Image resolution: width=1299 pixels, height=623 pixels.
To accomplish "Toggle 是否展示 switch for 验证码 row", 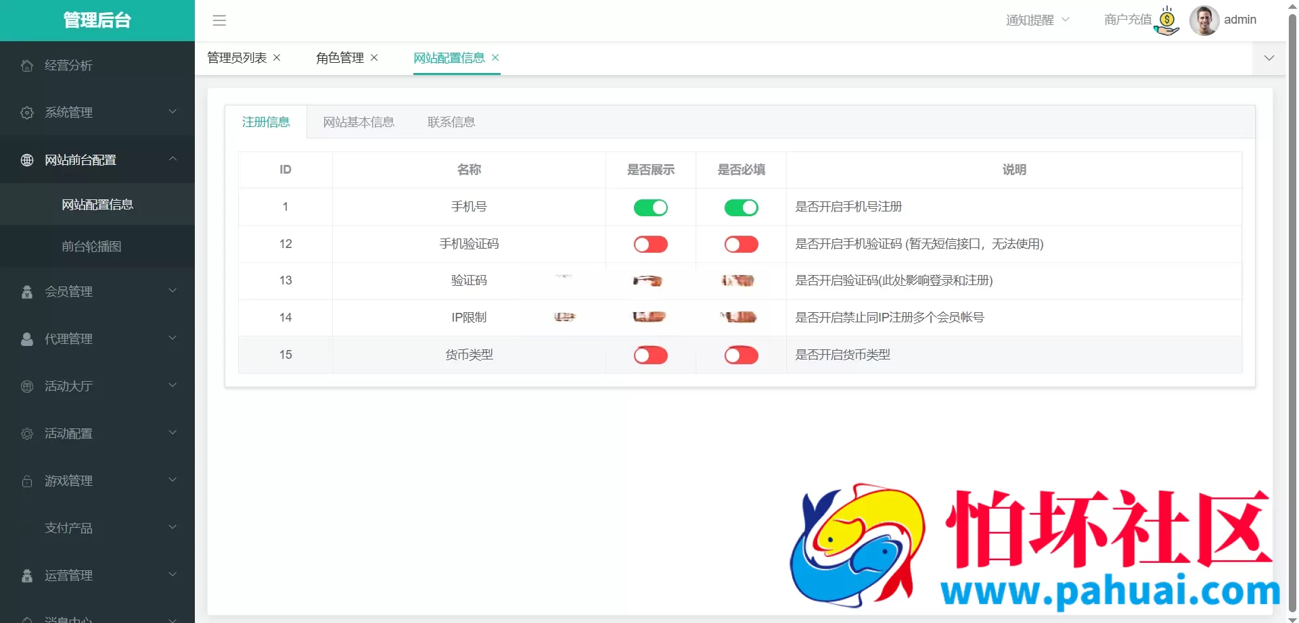I will pos(649,280).
